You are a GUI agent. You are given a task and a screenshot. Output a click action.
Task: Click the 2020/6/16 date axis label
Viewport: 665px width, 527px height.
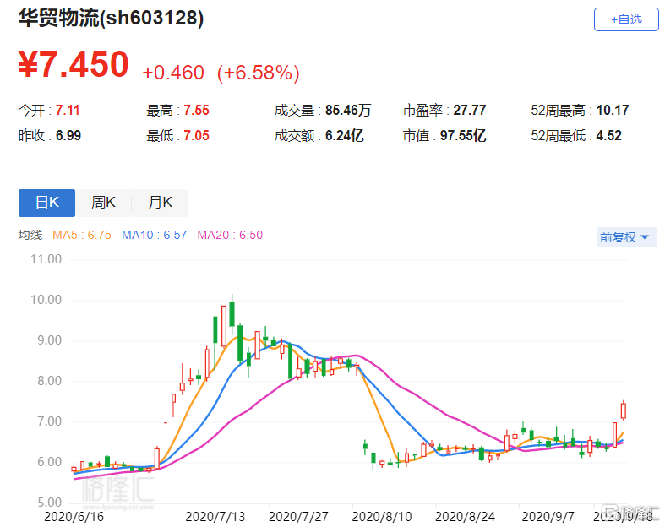[74, 517]
